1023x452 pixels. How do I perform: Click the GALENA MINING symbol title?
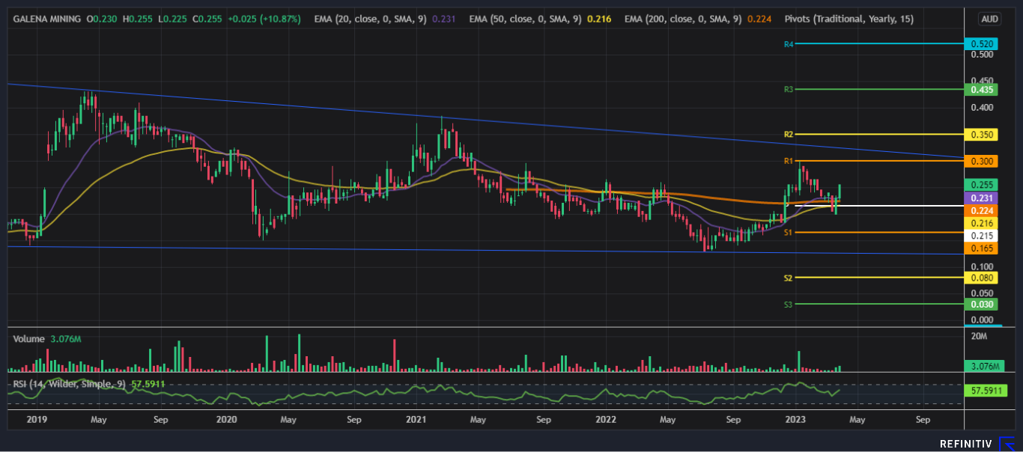47,18
